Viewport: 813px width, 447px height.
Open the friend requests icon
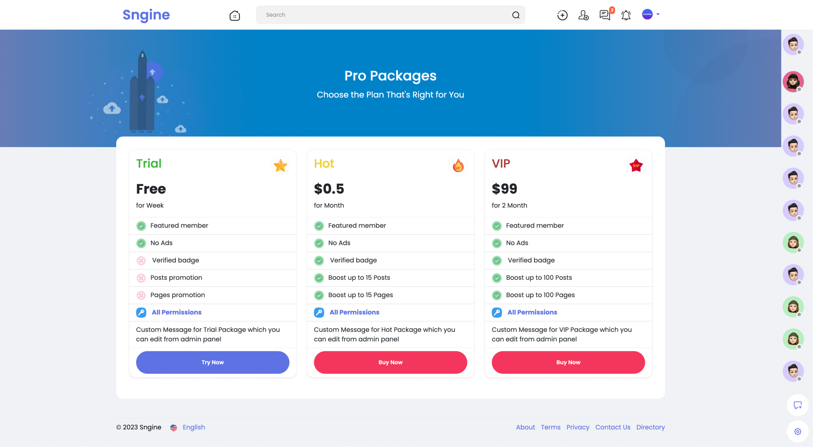click(584, 15)
